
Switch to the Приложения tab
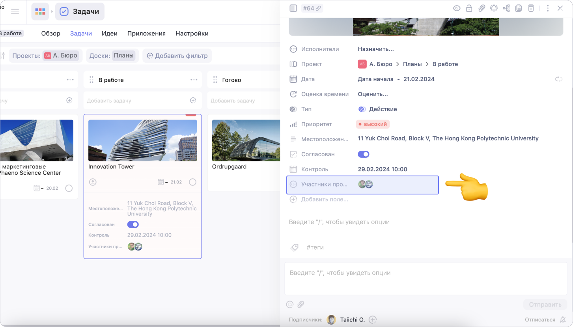tap(146, 34)
